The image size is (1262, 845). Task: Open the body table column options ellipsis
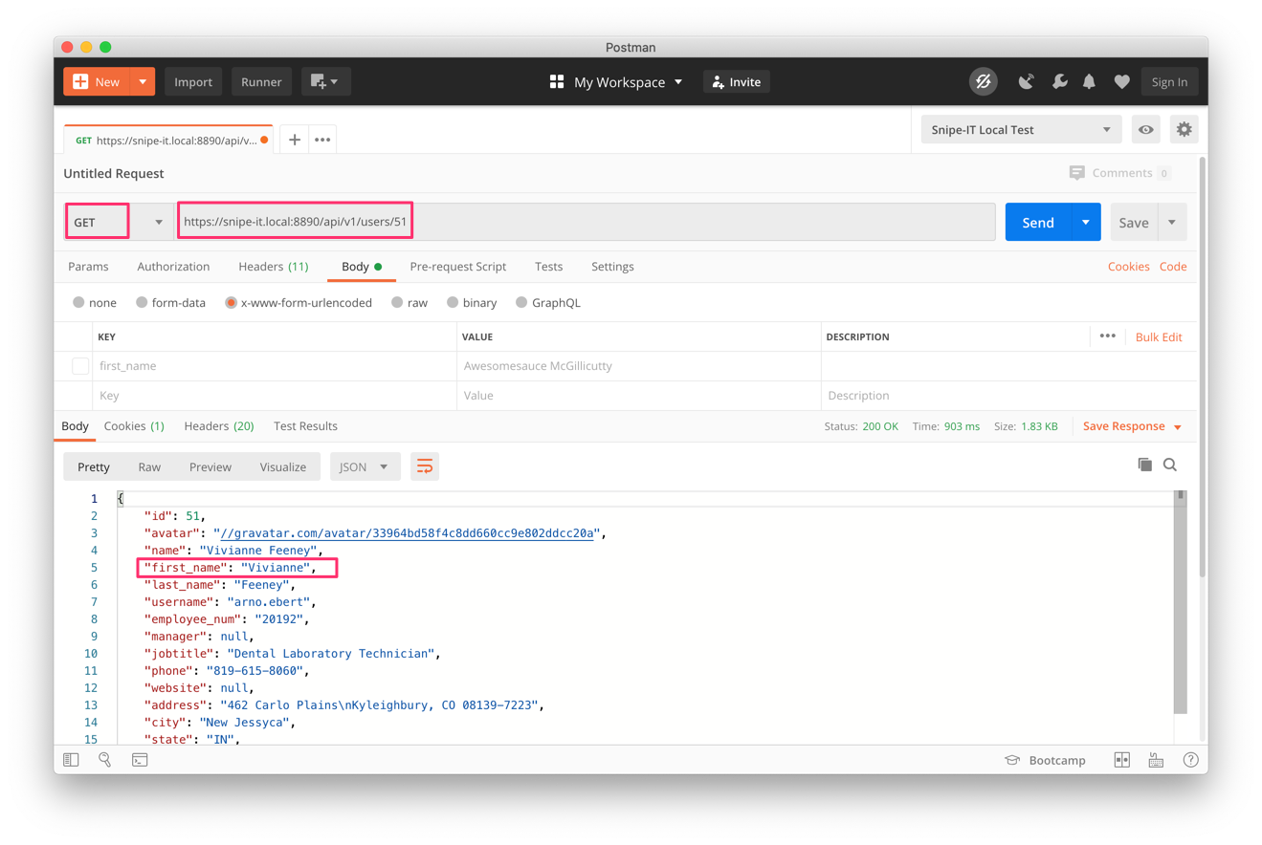(x=1107, y=336)
